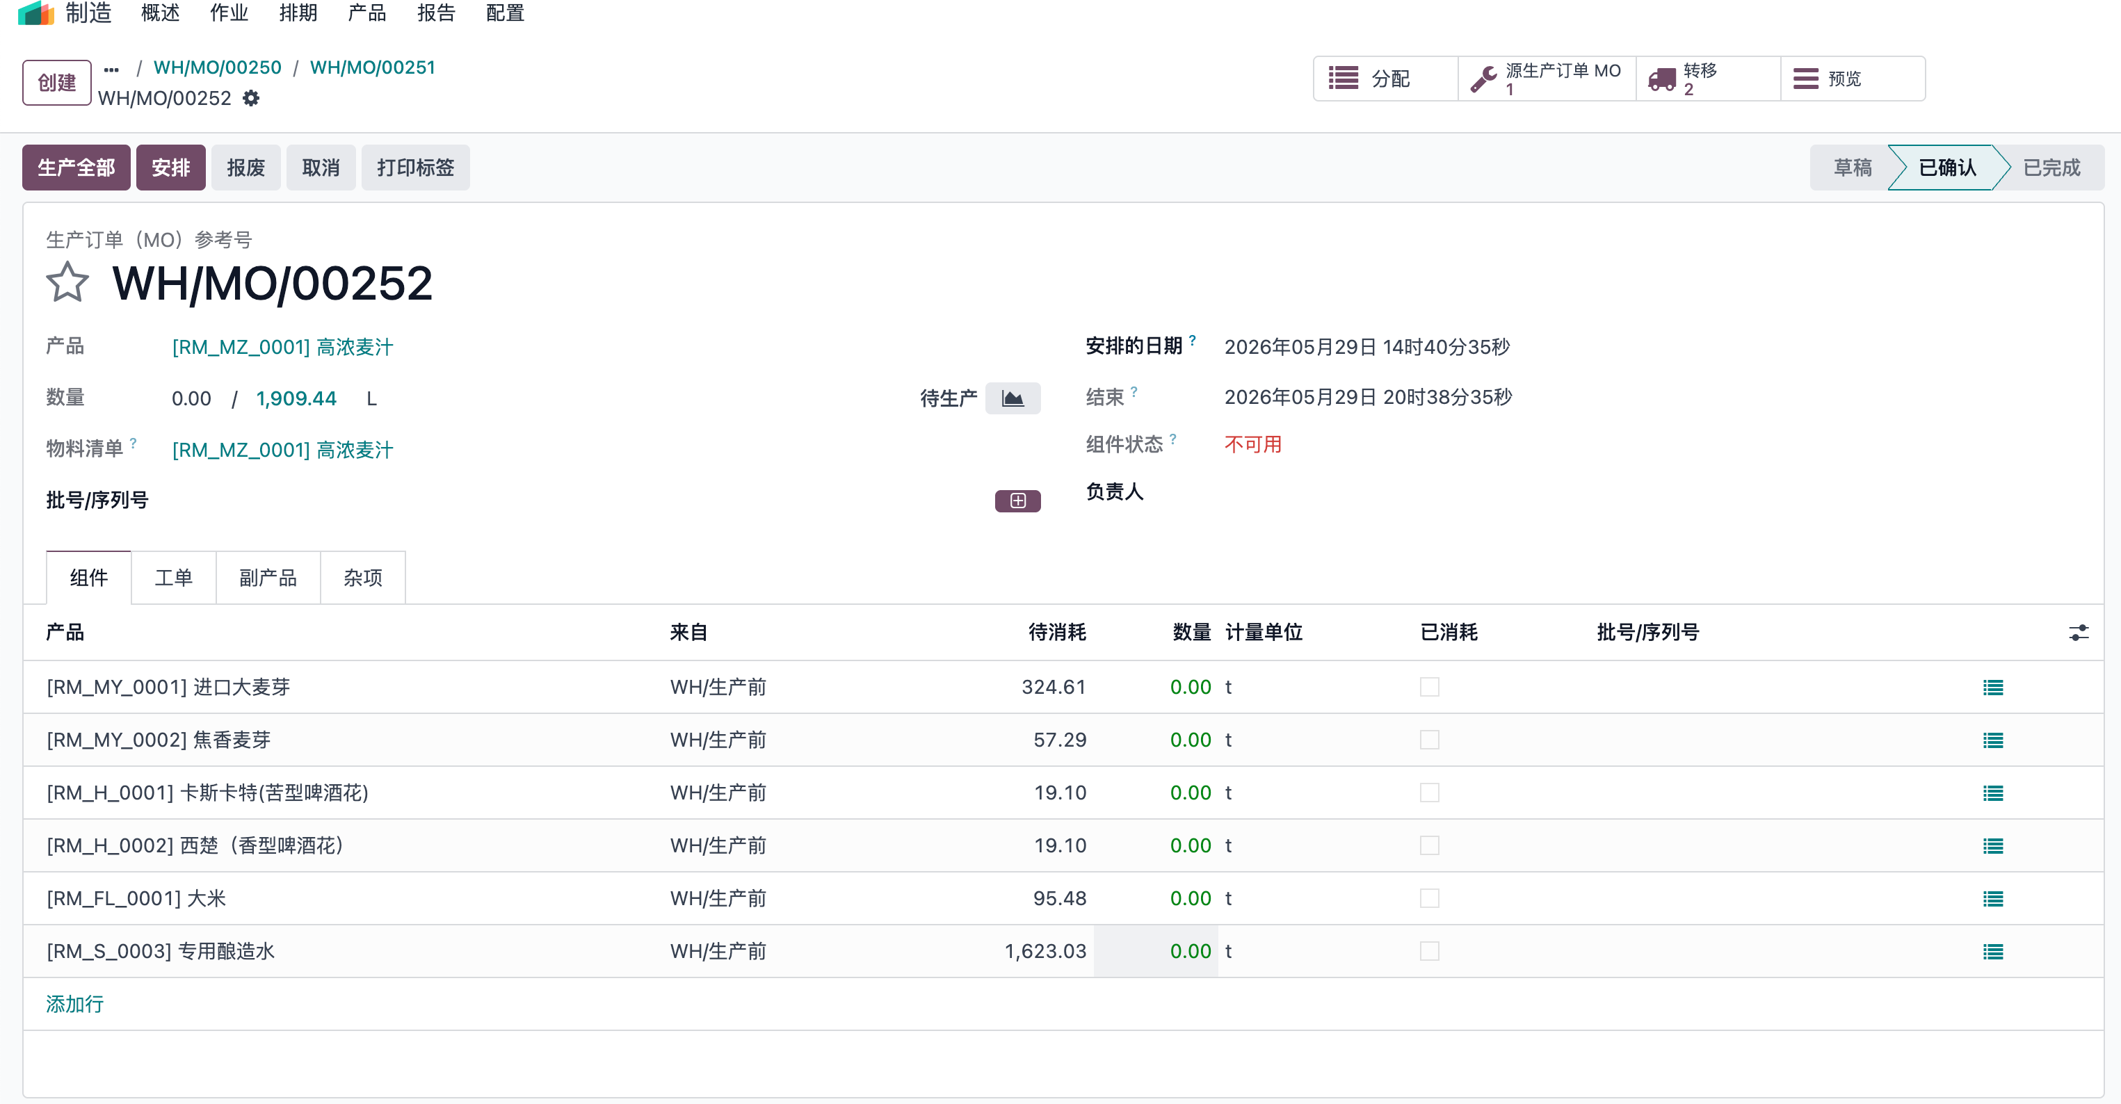
Task: Open the 概述 menu
Action: click(x=161, y=13)
